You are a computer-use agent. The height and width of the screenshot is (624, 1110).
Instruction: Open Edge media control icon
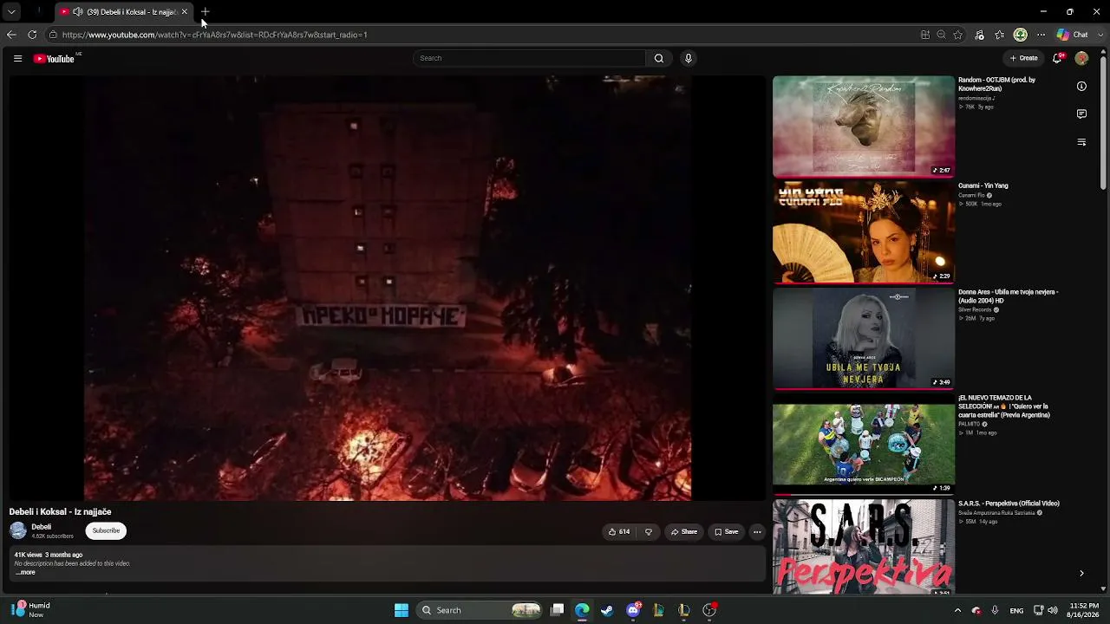980,35
